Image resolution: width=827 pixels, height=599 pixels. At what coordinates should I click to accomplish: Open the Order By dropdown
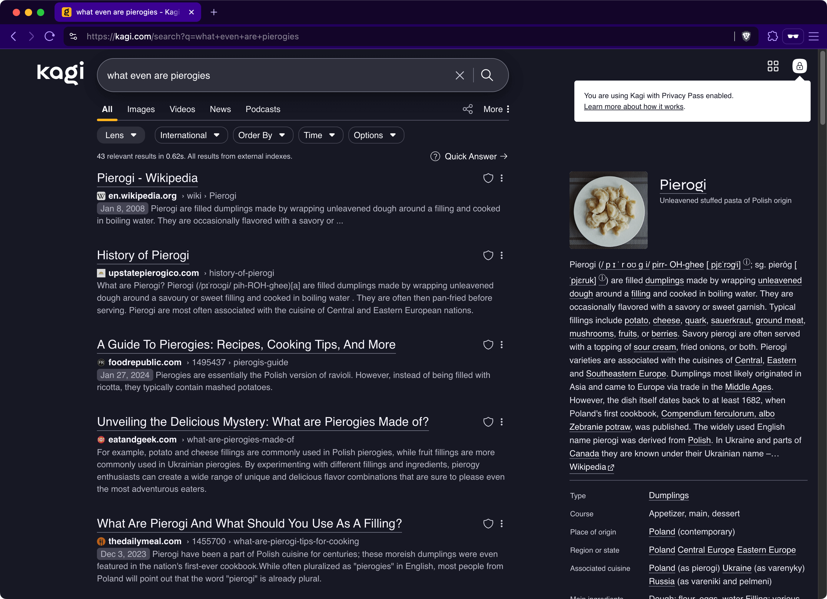coord(263,135)
